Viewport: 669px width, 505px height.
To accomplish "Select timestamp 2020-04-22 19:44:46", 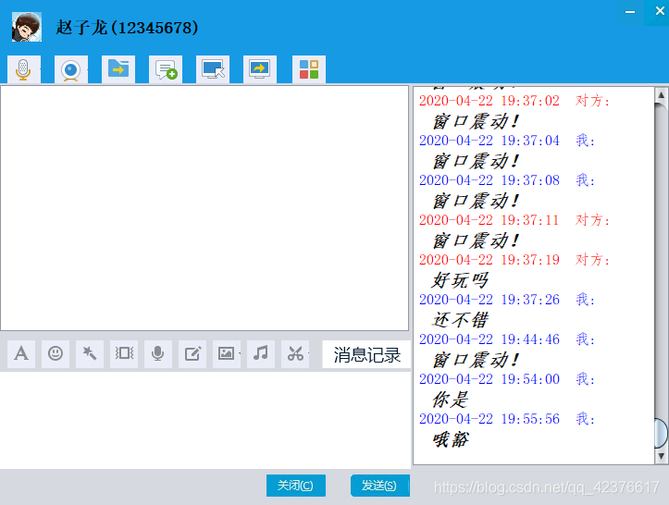I will point(489,339).
